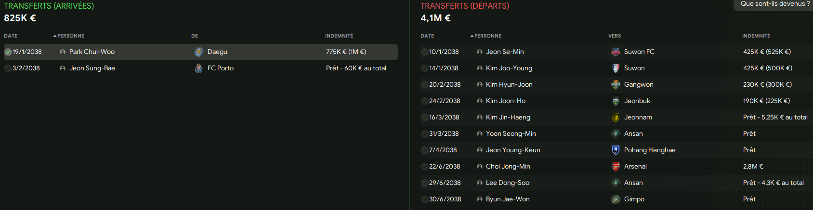Screen dimensions: 813x210
Task: Click the Daegu club badge icon
Action: (198, 52)
